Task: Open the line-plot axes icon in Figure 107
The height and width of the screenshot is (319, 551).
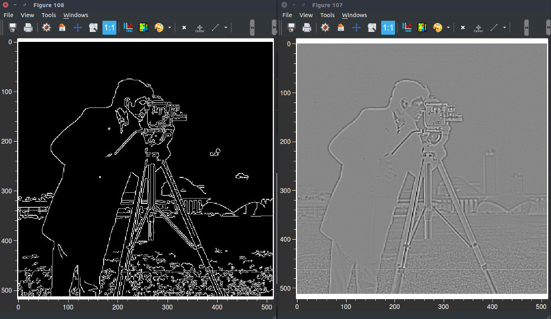Action: click(407, 28)
